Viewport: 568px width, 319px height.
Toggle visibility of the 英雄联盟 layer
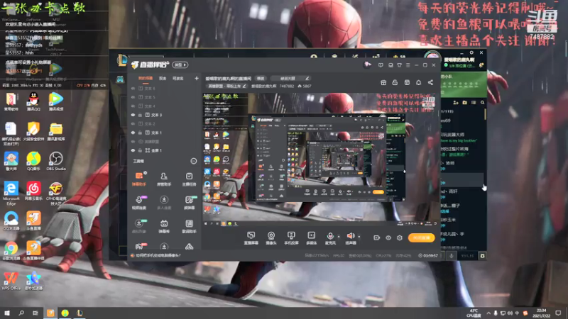click(x=133, y=141)
